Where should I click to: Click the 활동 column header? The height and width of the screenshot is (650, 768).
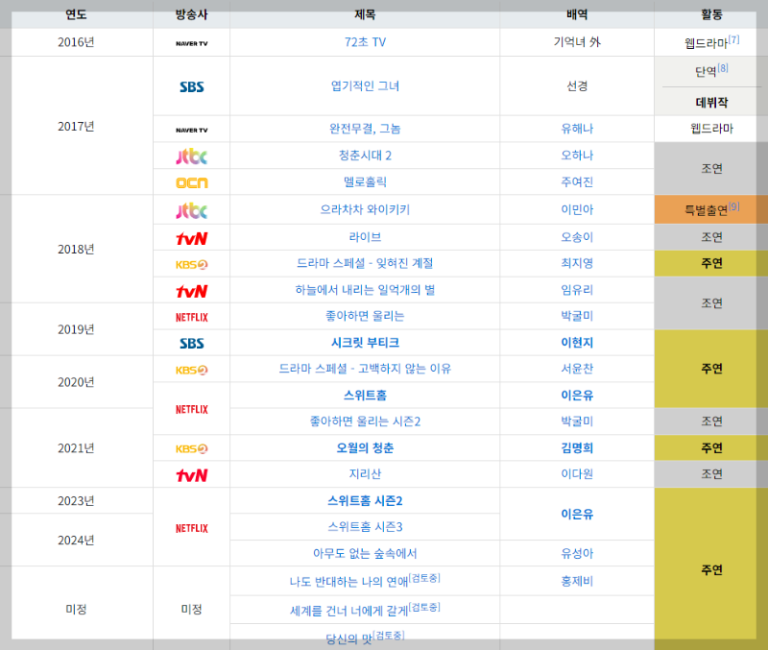point(711,14)
